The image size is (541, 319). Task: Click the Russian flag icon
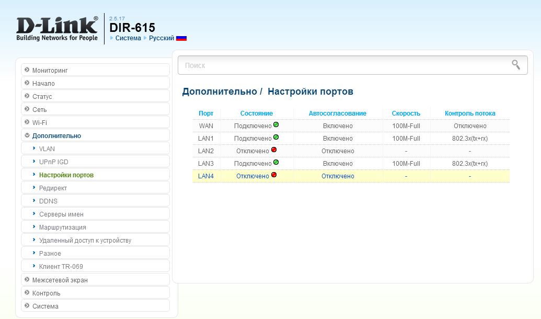181,38
